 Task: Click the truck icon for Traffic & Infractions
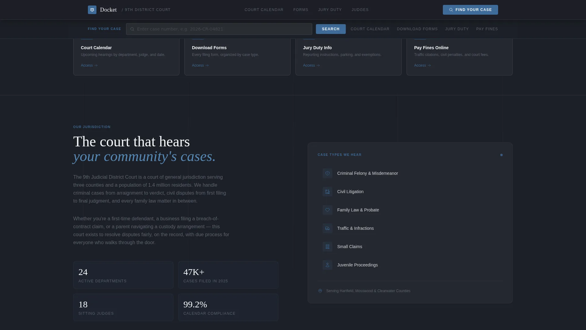click(x=327, y=228)
